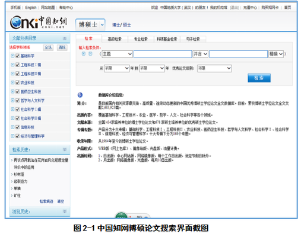This screenshot has height=237, width=304.
Task: Open the 手机版 link
Action: (15, 8)
